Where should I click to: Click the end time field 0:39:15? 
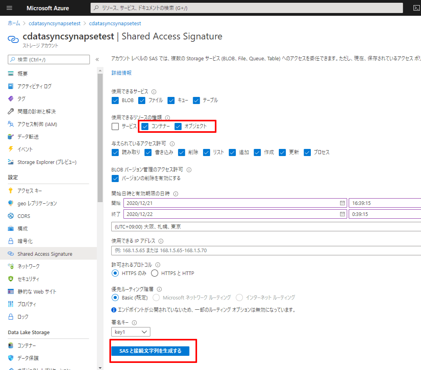(x=385, y=214)
